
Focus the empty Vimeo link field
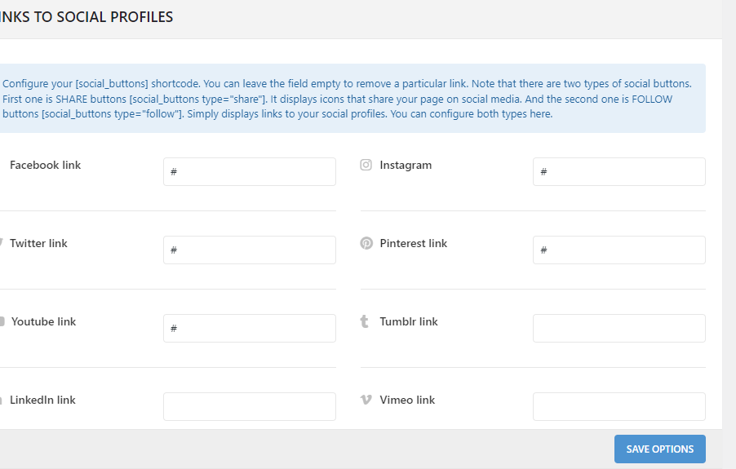[619, 406]
